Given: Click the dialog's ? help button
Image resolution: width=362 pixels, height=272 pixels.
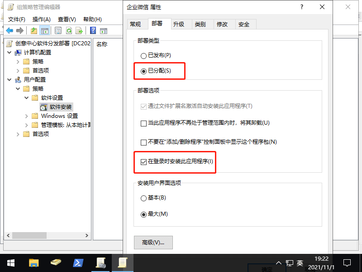Looking at the screenshot, I should 302,7.
